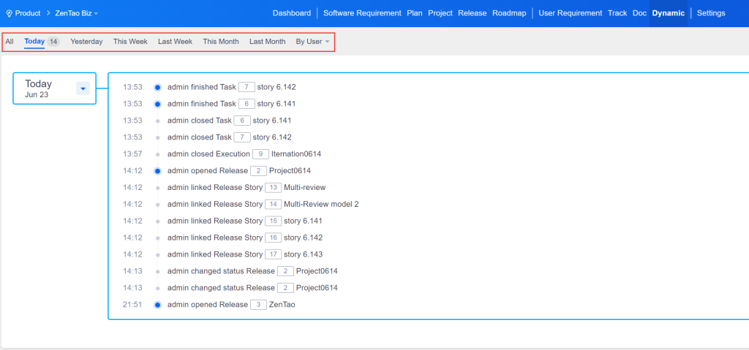Open the ZenTao Biz product dropdown
This screenshot has height=350, width=749.
(77, 13)
